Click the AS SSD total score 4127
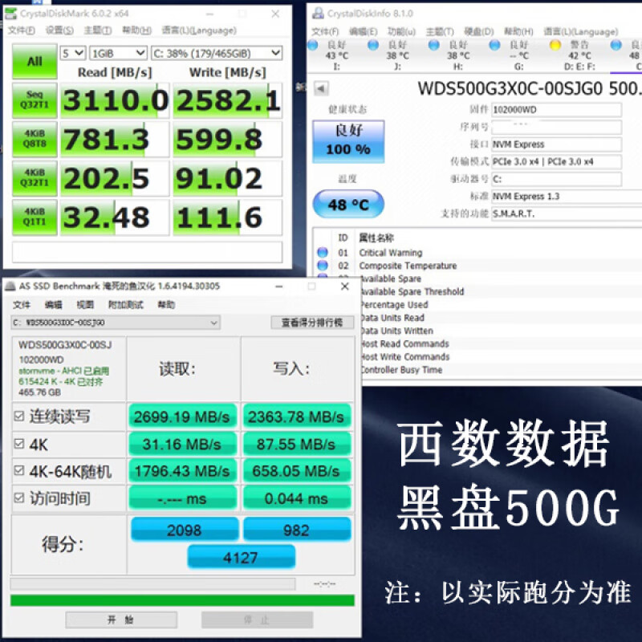 [x=241, y=557]
